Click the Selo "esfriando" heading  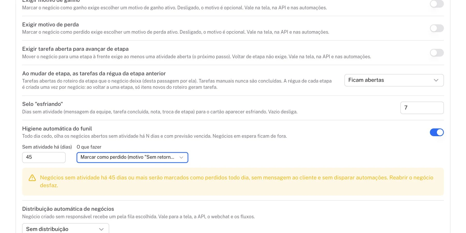pyautogui.click(x=42, y=104)
